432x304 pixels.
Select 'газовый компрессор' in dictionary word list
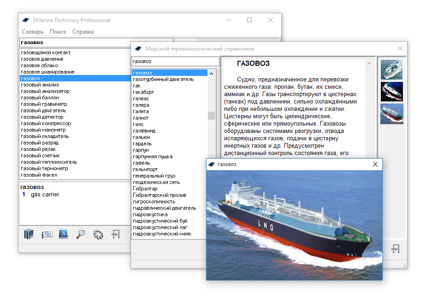coord(46,123)
